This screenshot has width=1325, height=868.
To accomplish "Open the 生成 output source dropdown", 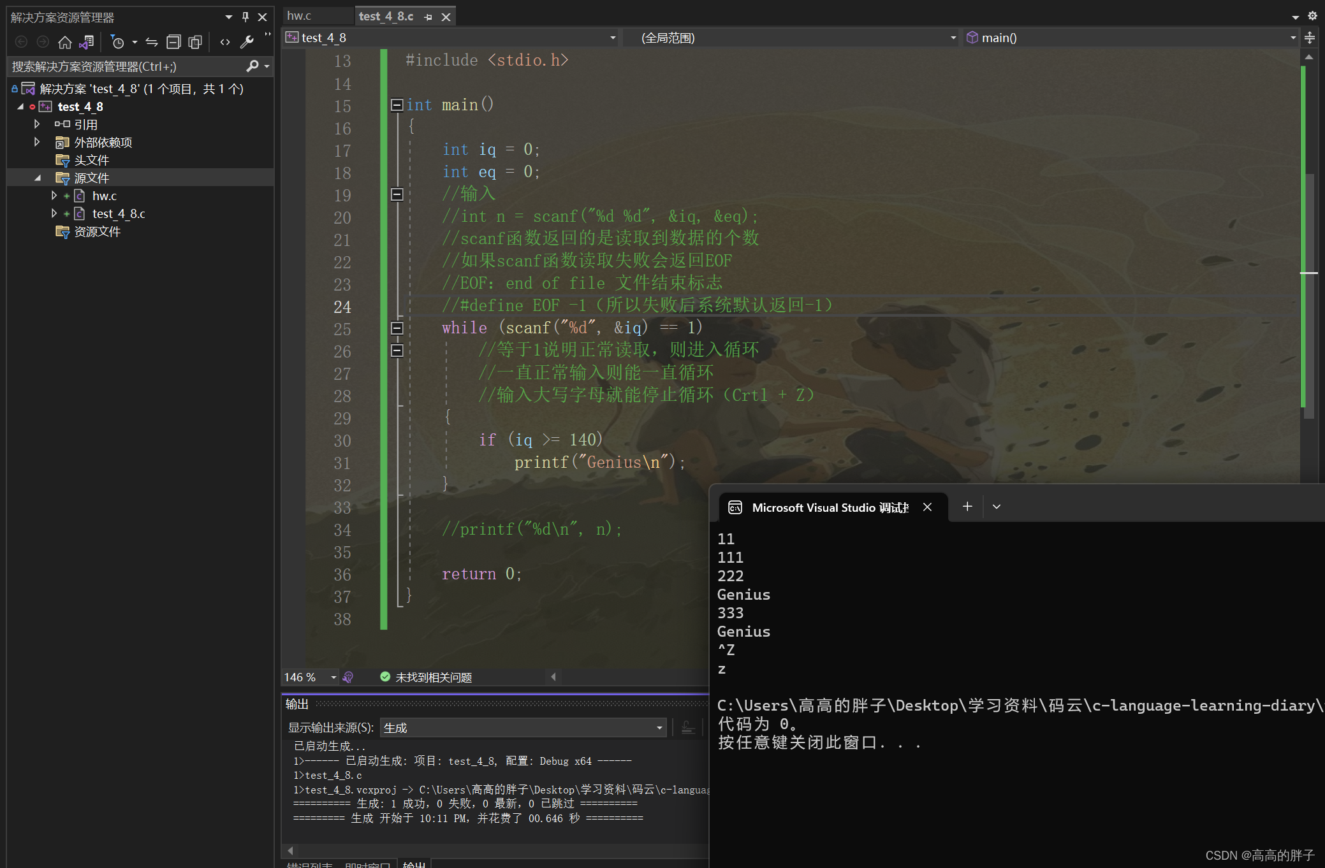I will [523, 728].
